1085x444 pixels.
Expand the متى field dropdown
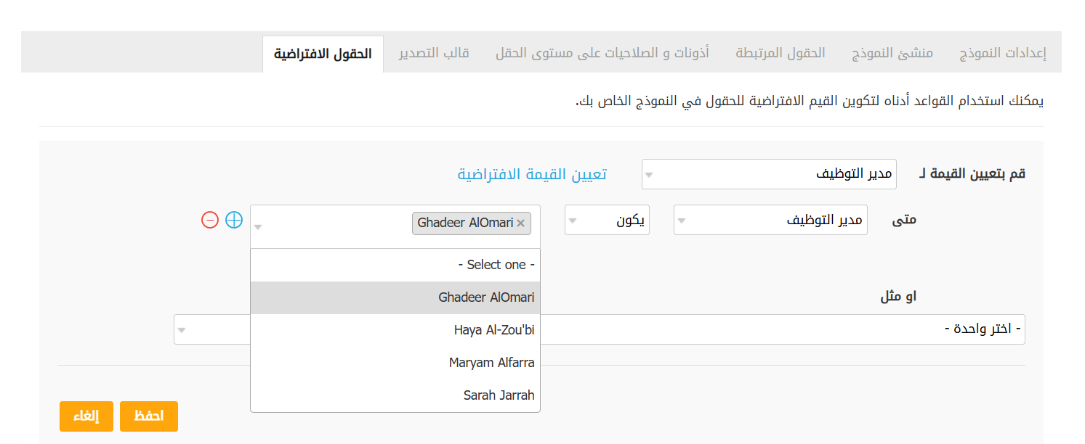(770, 220)
